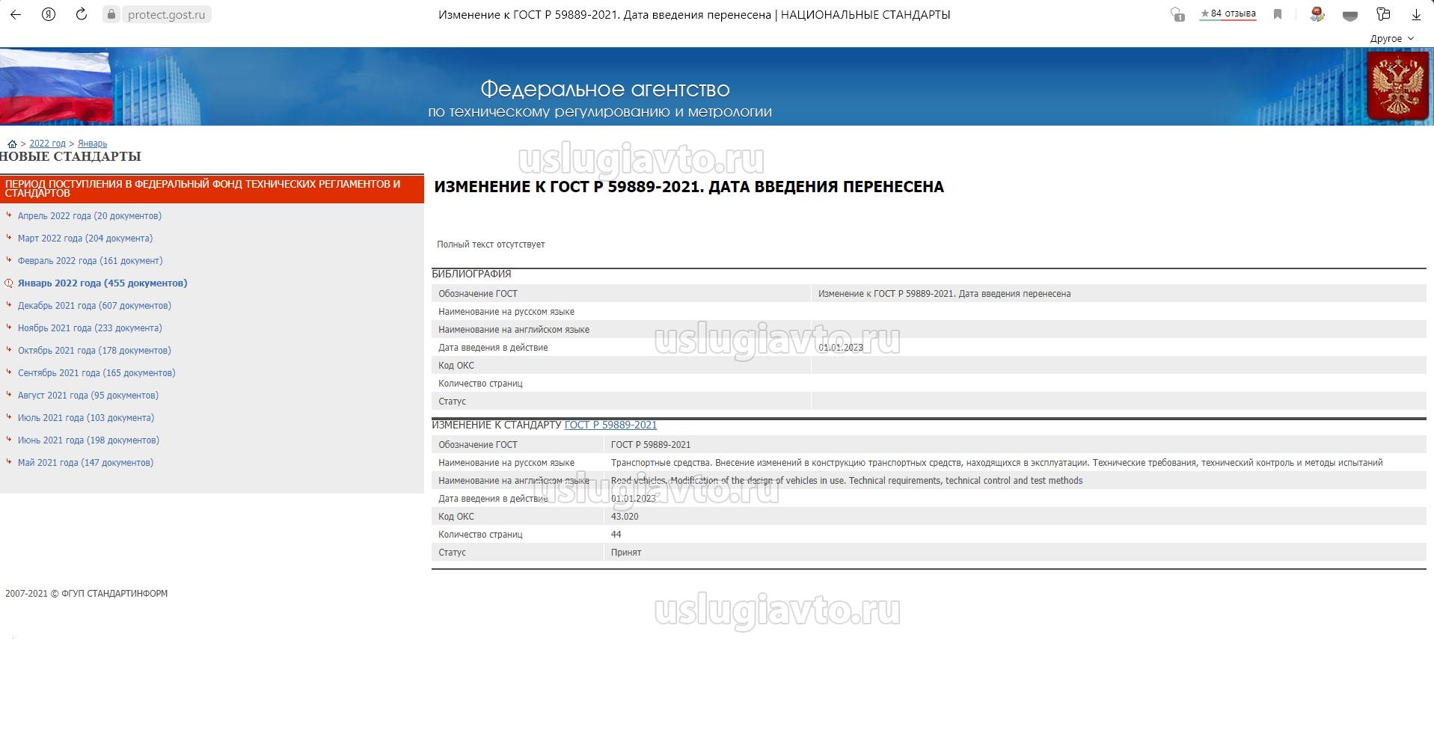
Task: Open the 84 отзыва site reviews
Action: click(1228, 13)
